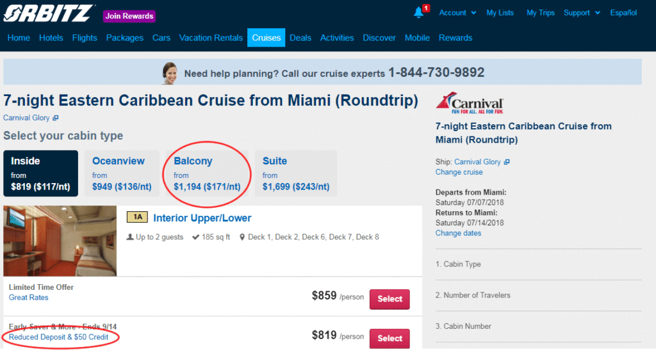Click the external link icon next to Ship: Carnival Glory

507,162
